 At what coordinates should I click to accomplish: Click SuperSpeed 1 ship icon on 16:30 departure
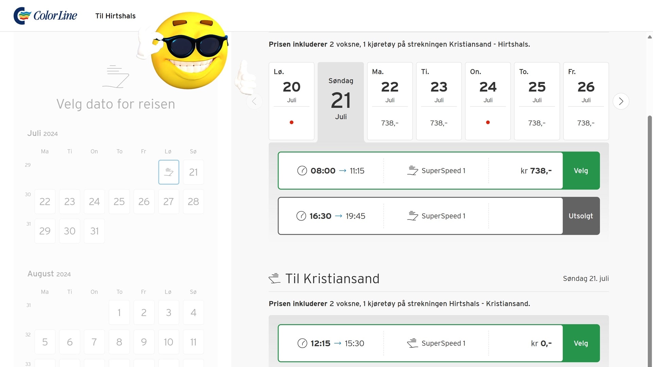[413, 216]
